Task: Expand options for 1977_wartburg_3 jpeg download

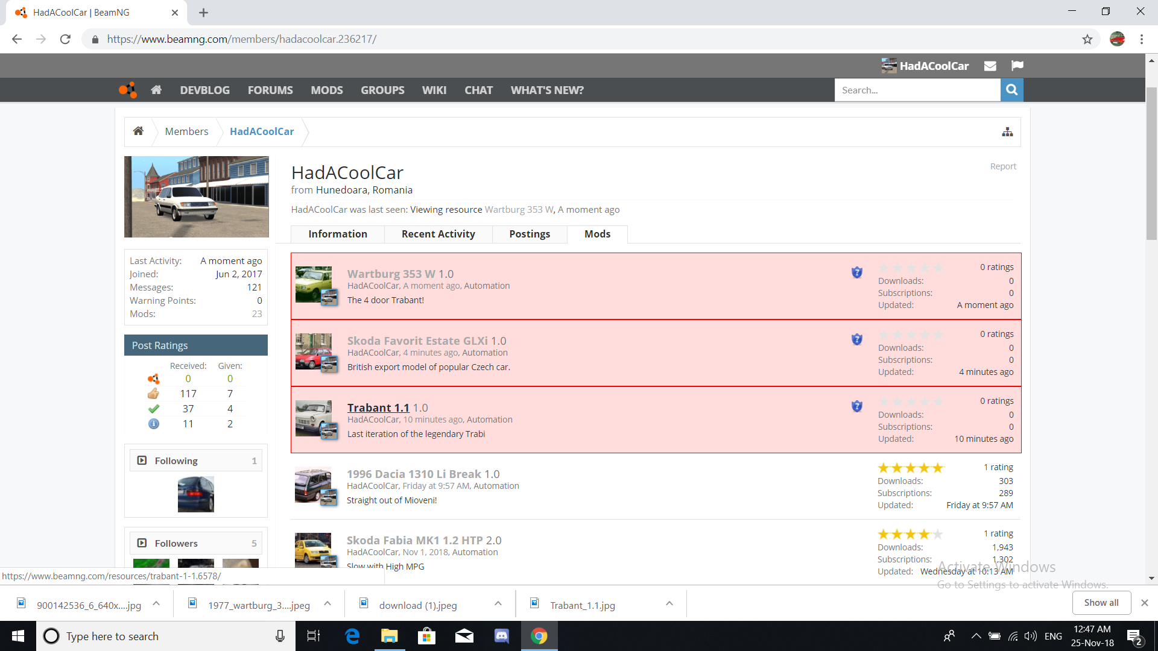Action: [327, 603]
